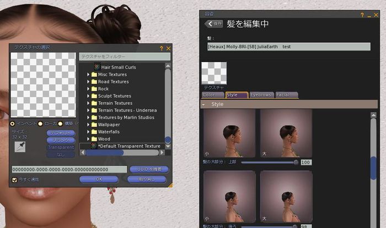Click Style panel scroll up arrow
Image resolution: width=386 pixels, height=228 pixels.
tap(373, 115)
